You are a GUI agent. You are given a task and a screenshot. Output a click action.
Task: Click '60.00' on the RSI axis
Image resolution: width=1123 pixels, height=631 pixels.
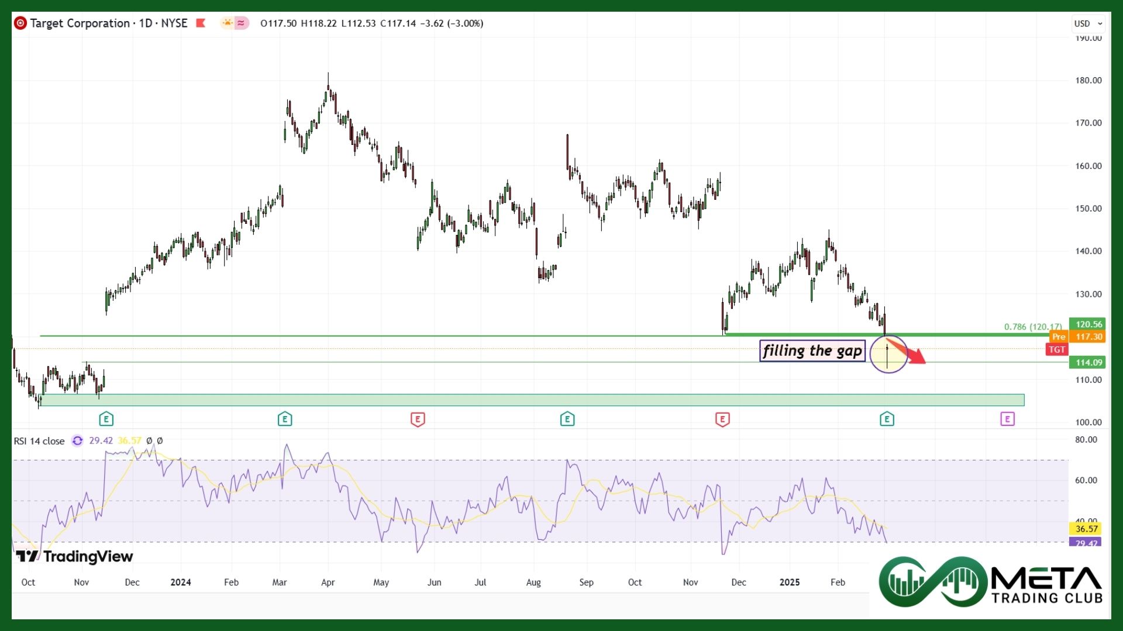[1086, 480]
